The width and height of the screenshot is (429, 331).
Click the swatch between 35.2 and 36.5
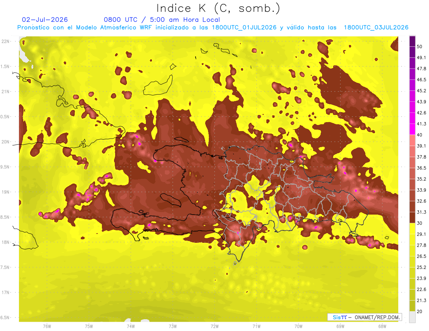click(412, 173)
